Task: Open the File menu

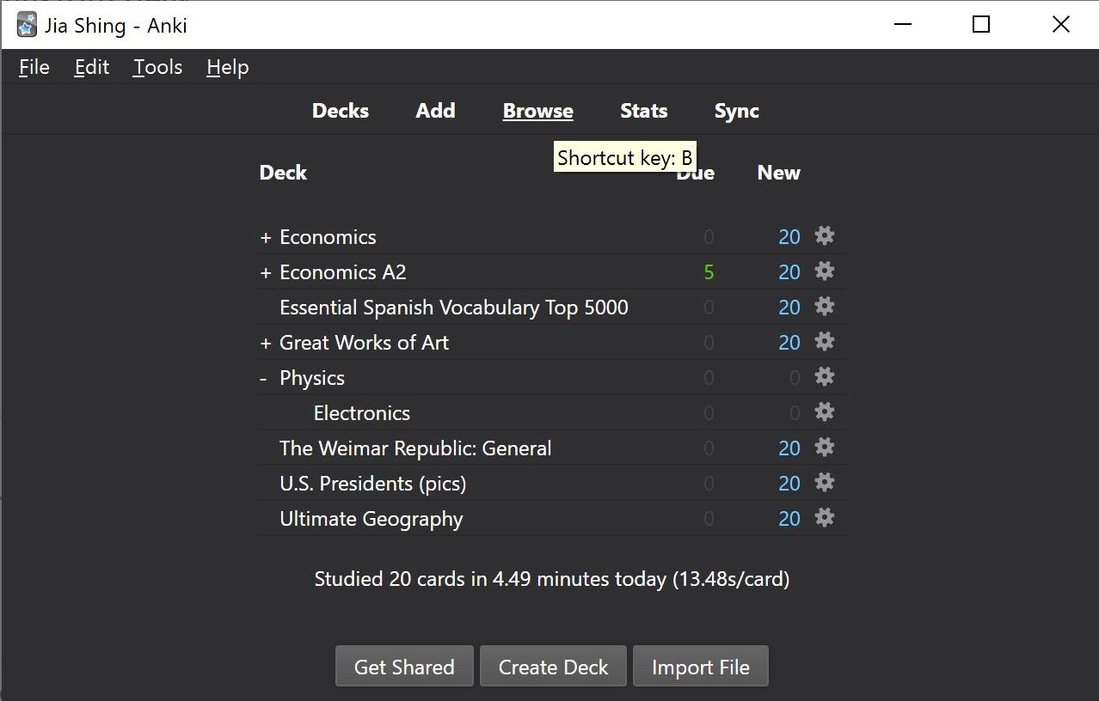Action: pyautogui.click(x=34, y=67)
